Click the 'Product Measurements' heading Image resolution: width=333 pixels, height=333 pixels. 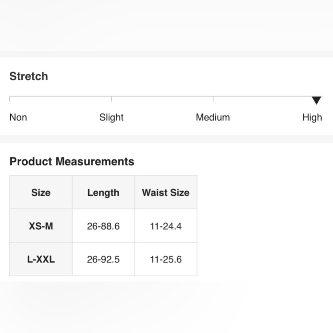tap(72, 162)
